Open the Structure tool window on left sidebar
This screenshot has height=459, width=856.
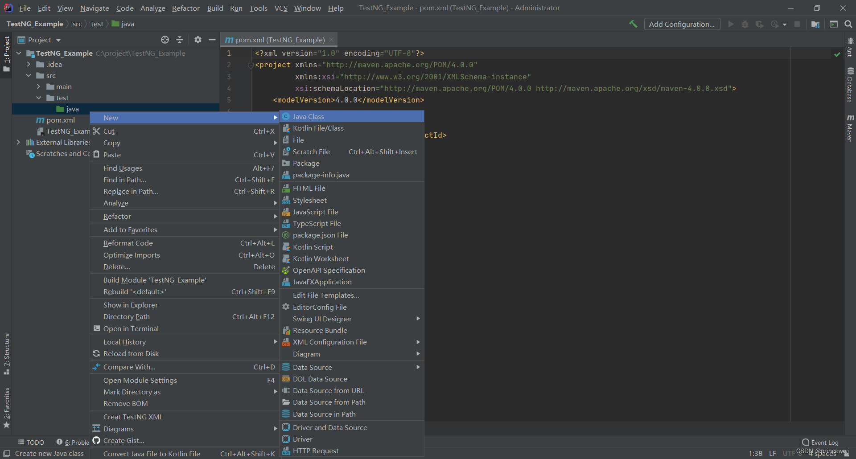(x=7, y=354)
